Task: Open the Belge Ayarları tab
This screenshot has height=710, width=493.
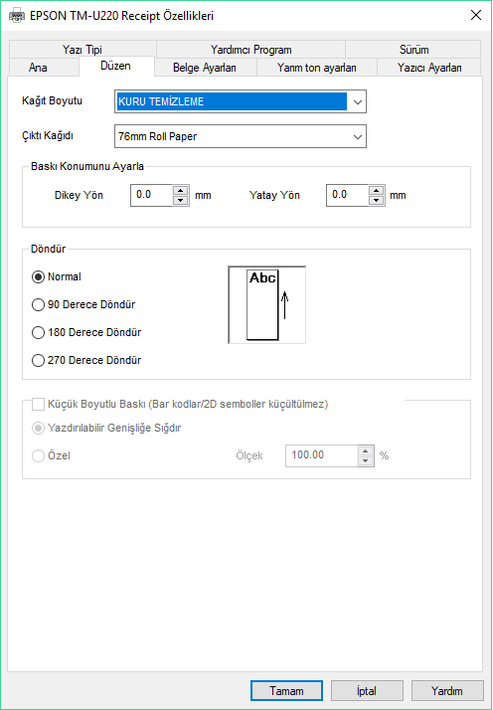Action: pyautogui.click(x=205, y=68)
